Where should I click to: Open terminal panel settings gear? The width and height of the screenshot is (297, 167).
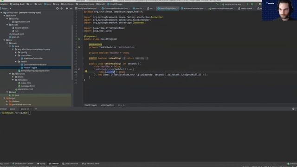(x=293, y=109)
